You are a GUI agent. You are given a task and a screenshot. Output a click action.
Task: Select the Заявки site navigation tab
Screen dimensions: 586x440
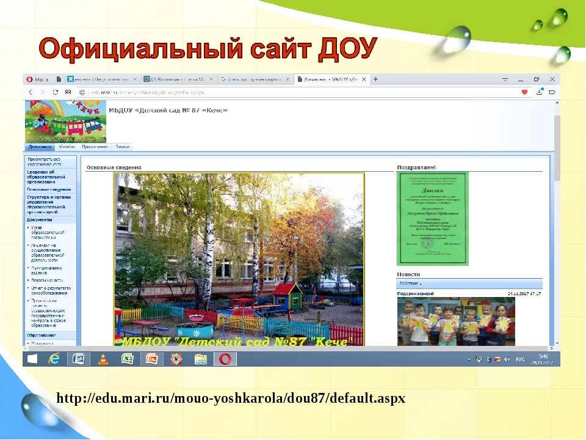(122, 147)
